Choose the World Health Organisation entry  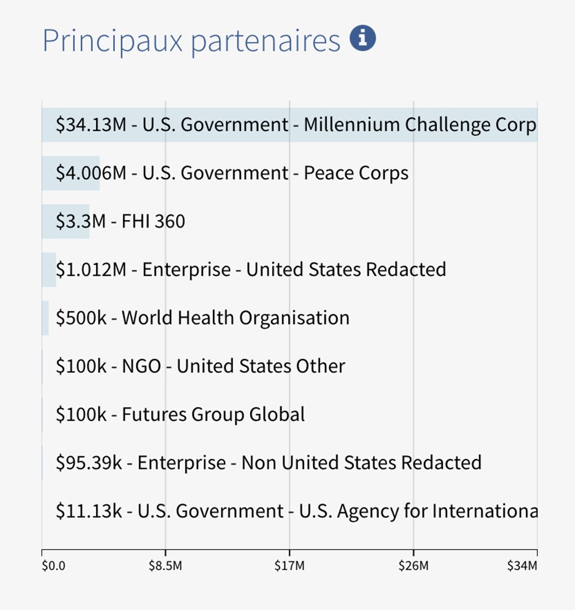(236, 318)
